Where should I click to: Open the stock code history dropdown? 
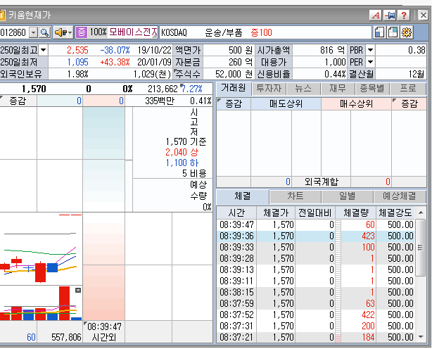point(33,32)
